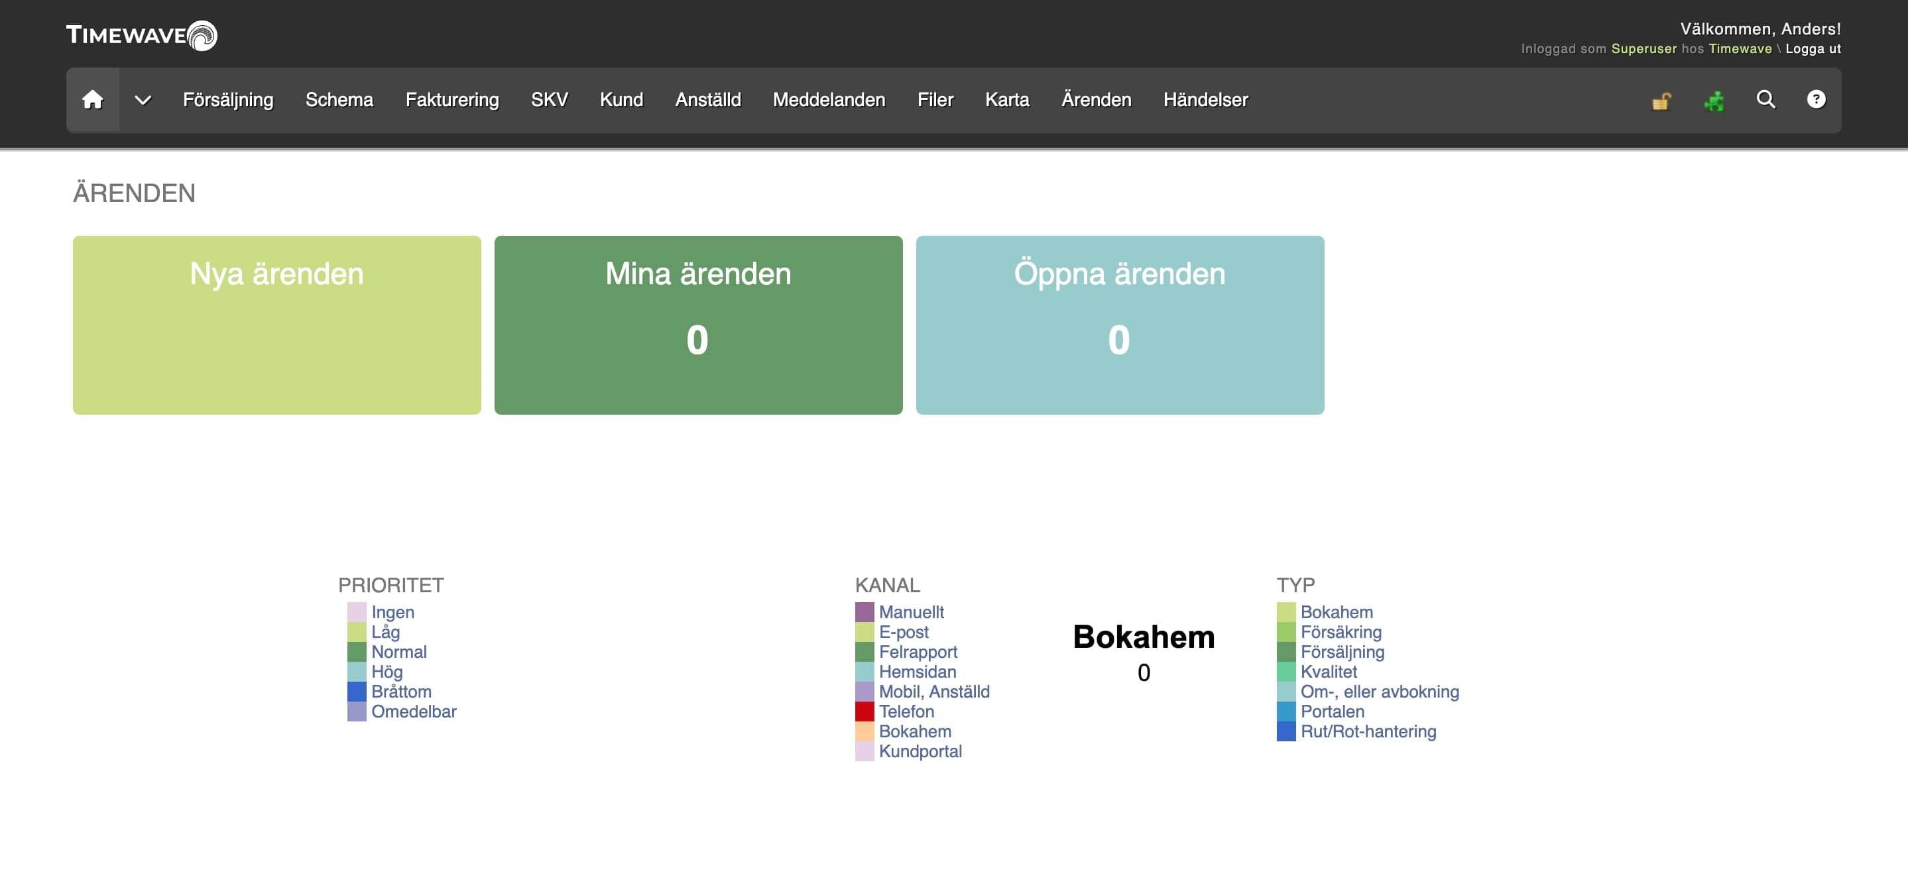
Task: Open the Meddelanden menu
Action: pos(829,100)
